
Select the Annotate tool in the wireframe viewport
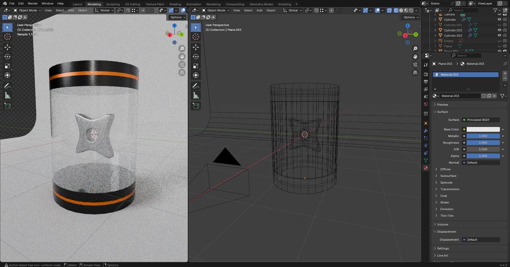(195, 86)
